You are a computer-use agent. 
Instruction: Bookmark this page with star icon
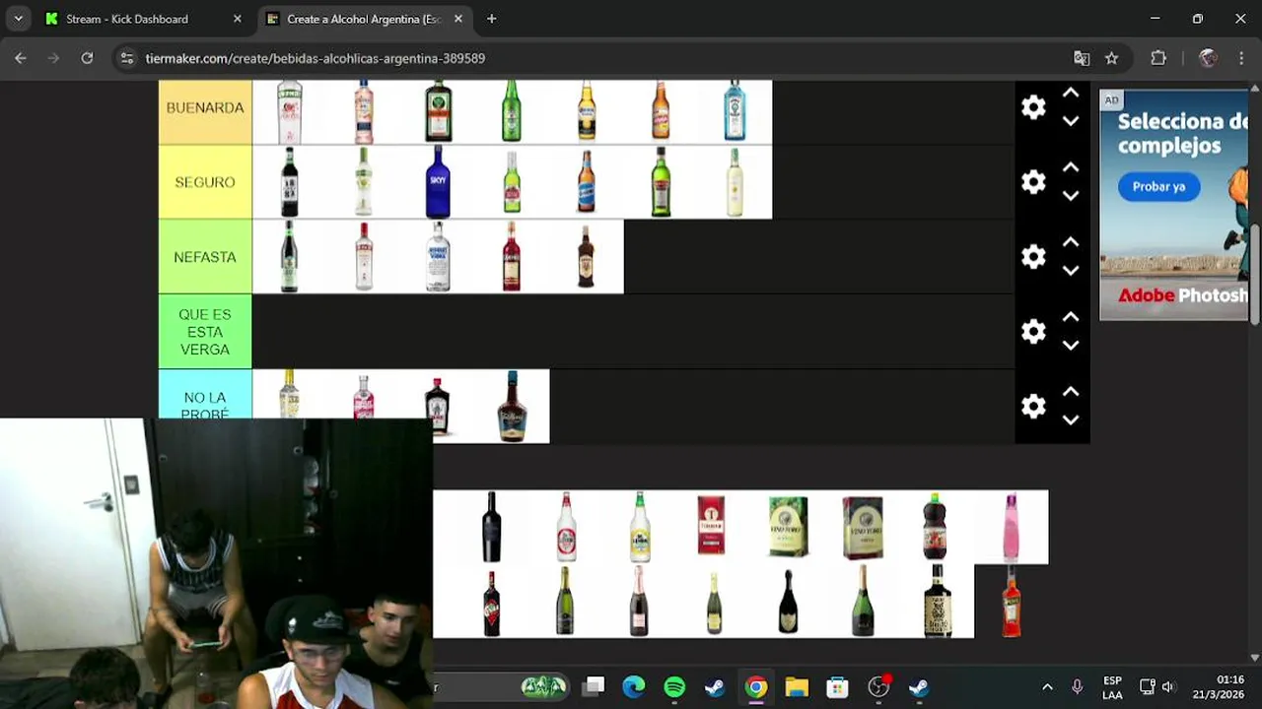[x=1111, y=58]
